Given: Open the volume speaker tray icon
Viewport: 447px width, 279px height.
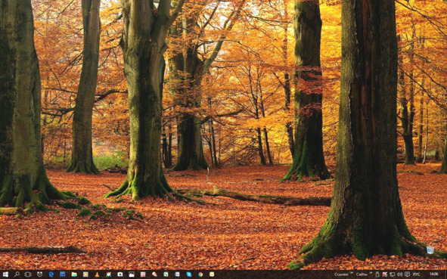Looking at the screenshot, I should (399, 274).
